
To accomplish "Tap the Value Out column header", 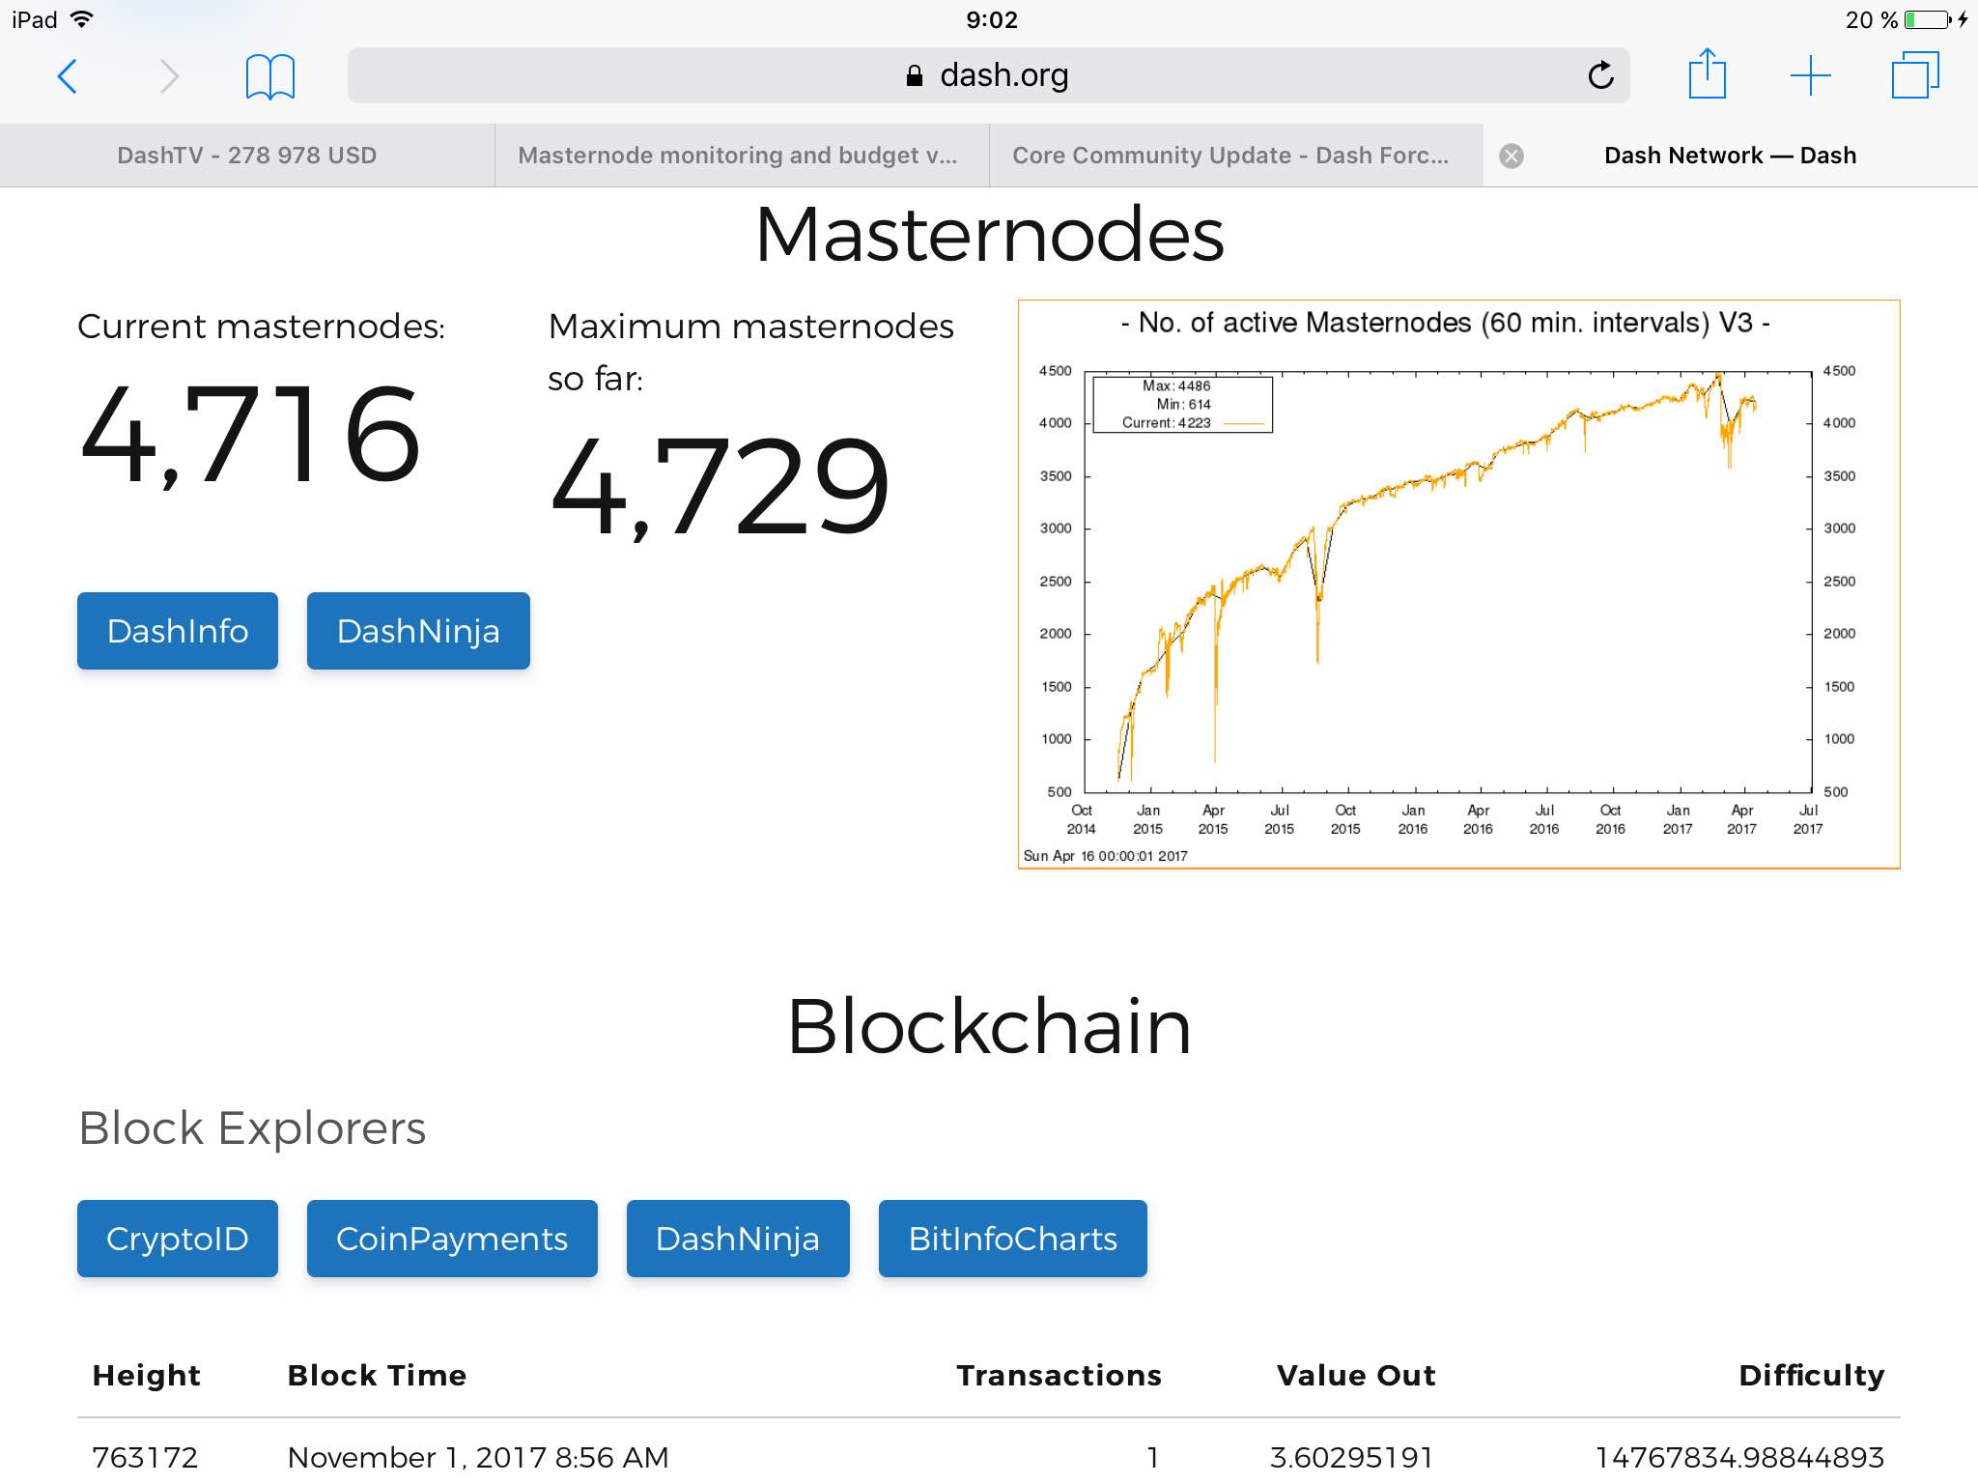I will 1356,1375.
